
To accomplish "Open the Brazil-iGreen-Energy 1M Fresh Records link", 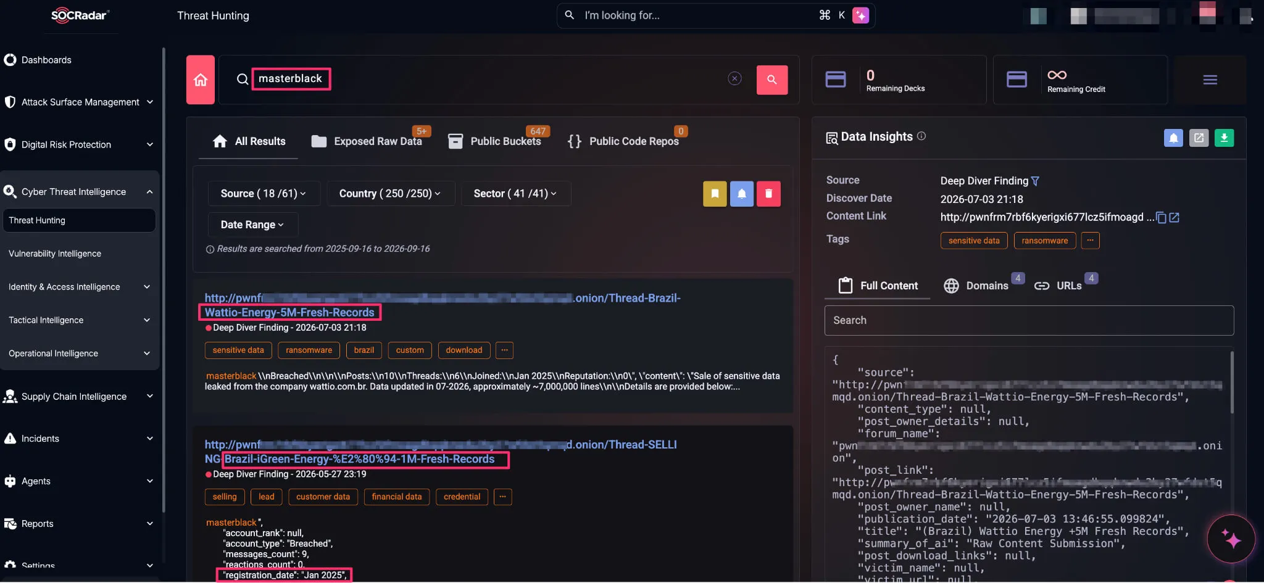I will (x=360, y=459).
